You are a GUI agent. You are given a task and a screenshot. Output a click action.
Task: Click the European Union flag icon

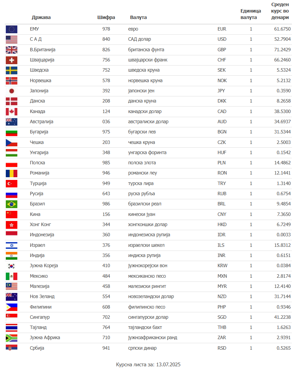pos(12,29)
